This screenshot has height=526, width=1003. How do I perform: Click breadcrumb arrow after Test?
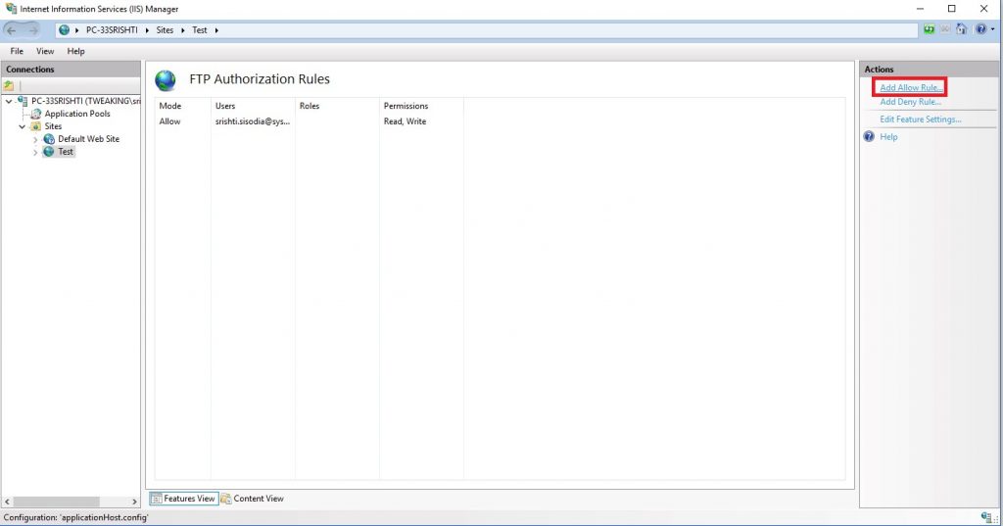pos(216,30)
